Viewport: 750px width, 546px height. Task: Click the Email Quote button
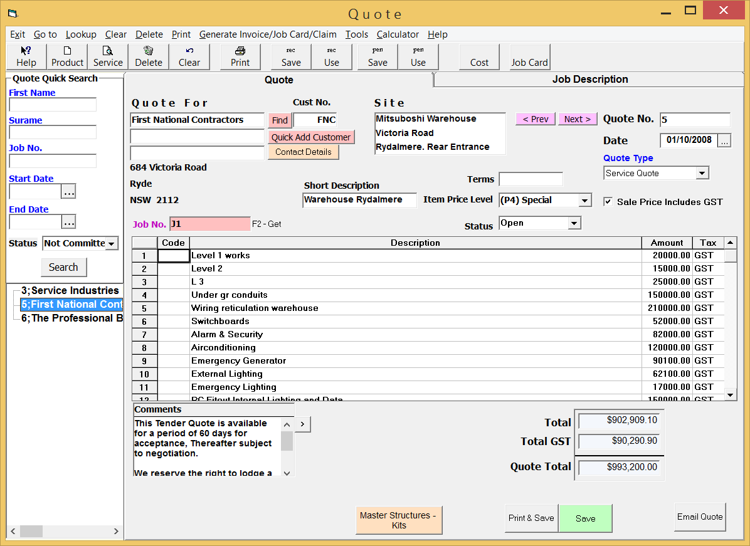point(700,517)
